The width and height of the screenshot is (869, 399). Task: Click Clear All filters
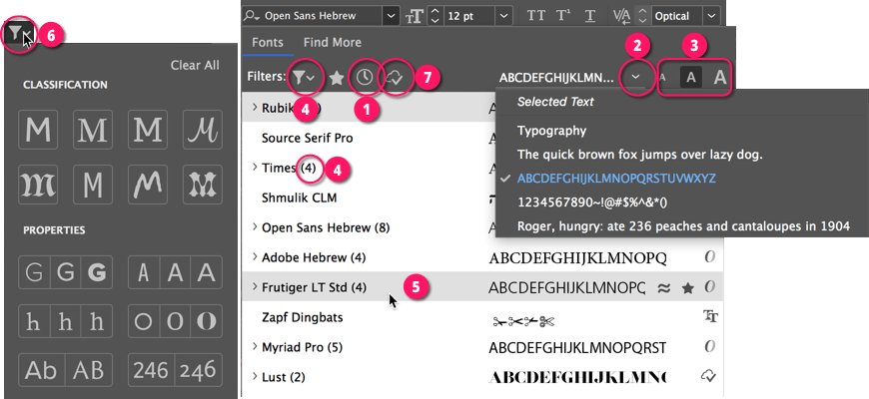pyautogui.click(x=195, y=65)
